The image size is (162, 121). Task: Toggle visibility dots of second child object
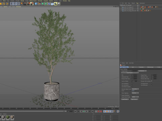pos(139,9)
